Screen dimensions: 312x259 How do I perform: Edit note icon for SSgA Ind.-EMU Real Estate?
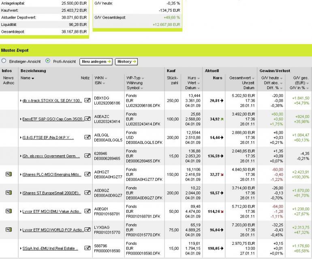coord(88,248)
